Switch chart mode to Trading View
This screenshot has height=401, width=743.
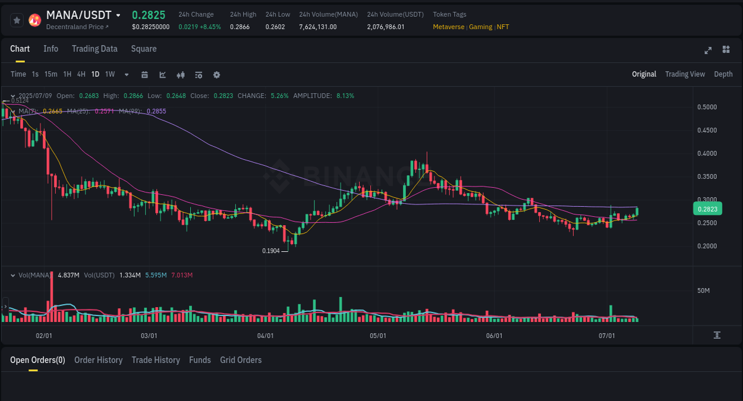pyautogui.click(x=685, y=74)
